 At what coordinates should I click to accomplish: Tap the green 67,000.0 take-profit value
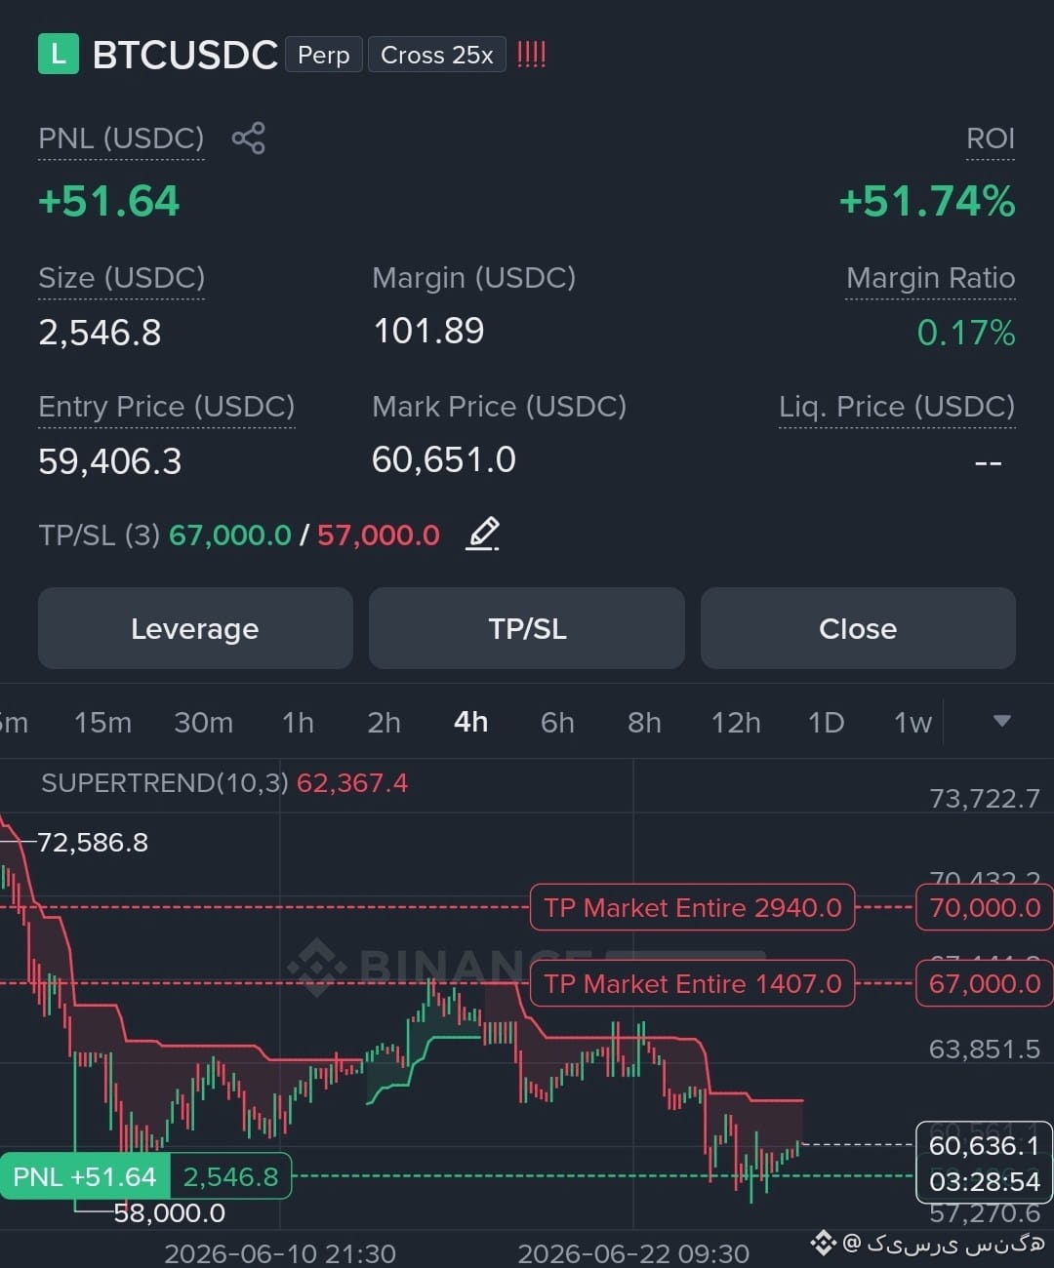pos(230,535)
